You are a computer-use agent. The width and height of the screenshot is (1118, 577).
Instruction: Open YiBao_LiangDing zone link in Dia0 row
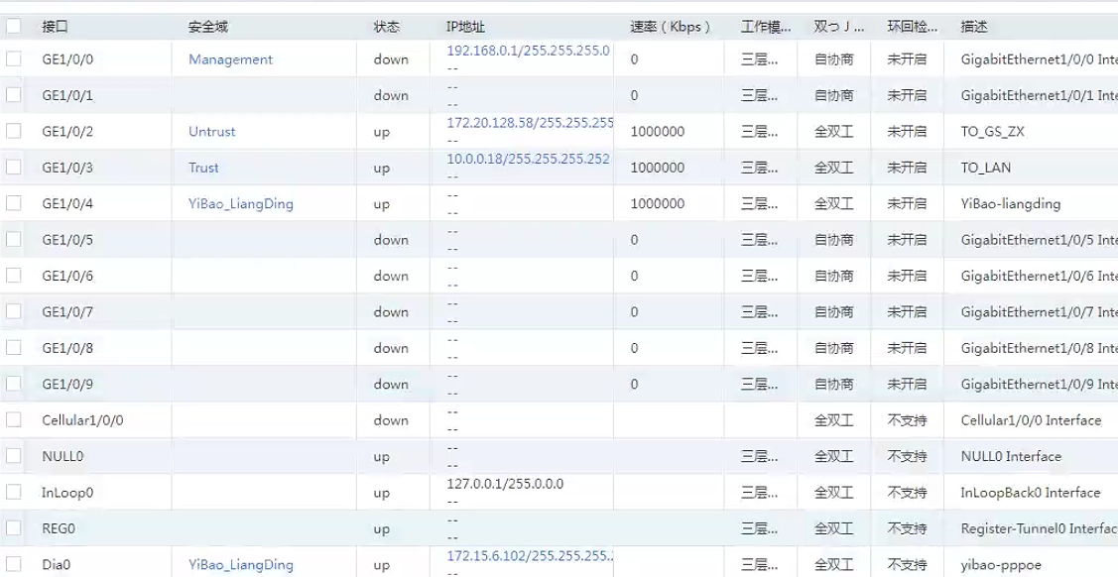(x=240, y=565)
